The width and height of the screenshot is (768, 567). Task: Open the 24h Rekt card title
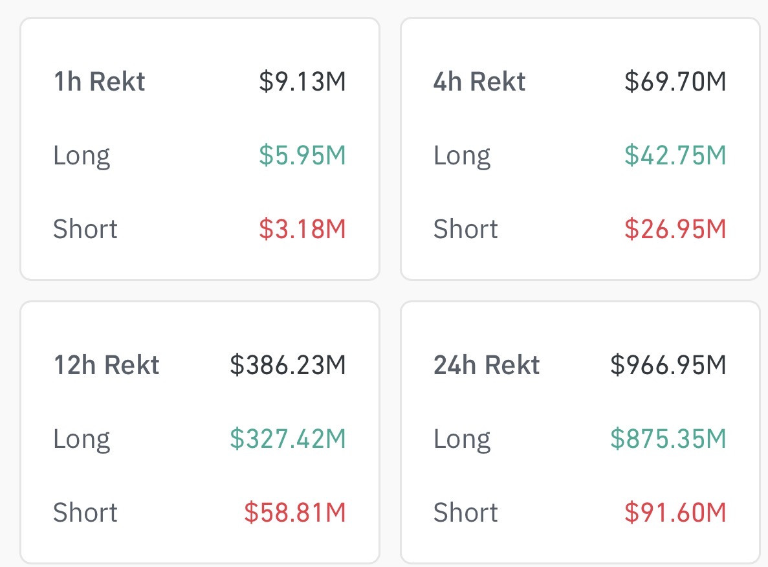click(x=487, y=366)
